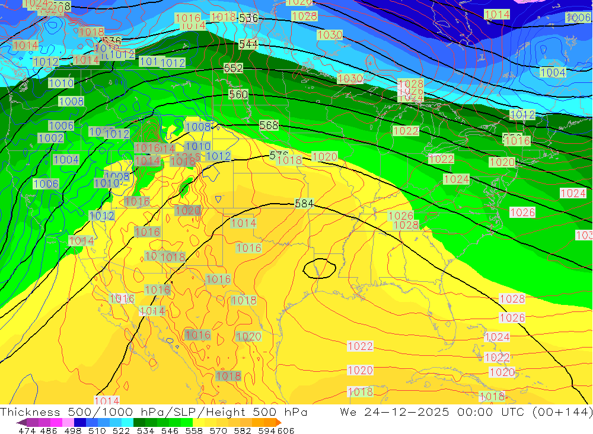Click the bright magenta swatch in the legend
The width and height of the screenshot is (593, 434).
56,422
